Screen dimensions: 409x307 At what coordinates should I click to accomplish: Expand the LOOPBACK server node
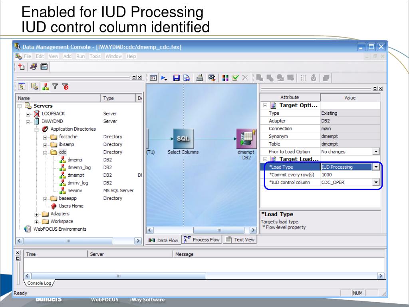(28, 114)
